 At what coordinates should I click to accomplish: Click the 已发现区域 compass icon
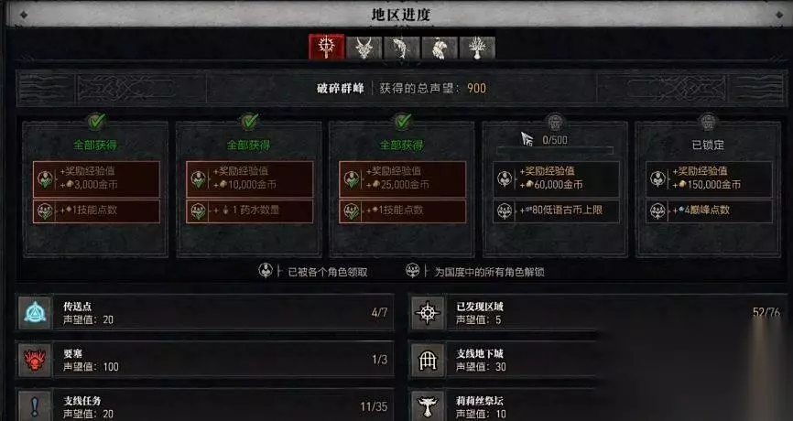[428, 313]
